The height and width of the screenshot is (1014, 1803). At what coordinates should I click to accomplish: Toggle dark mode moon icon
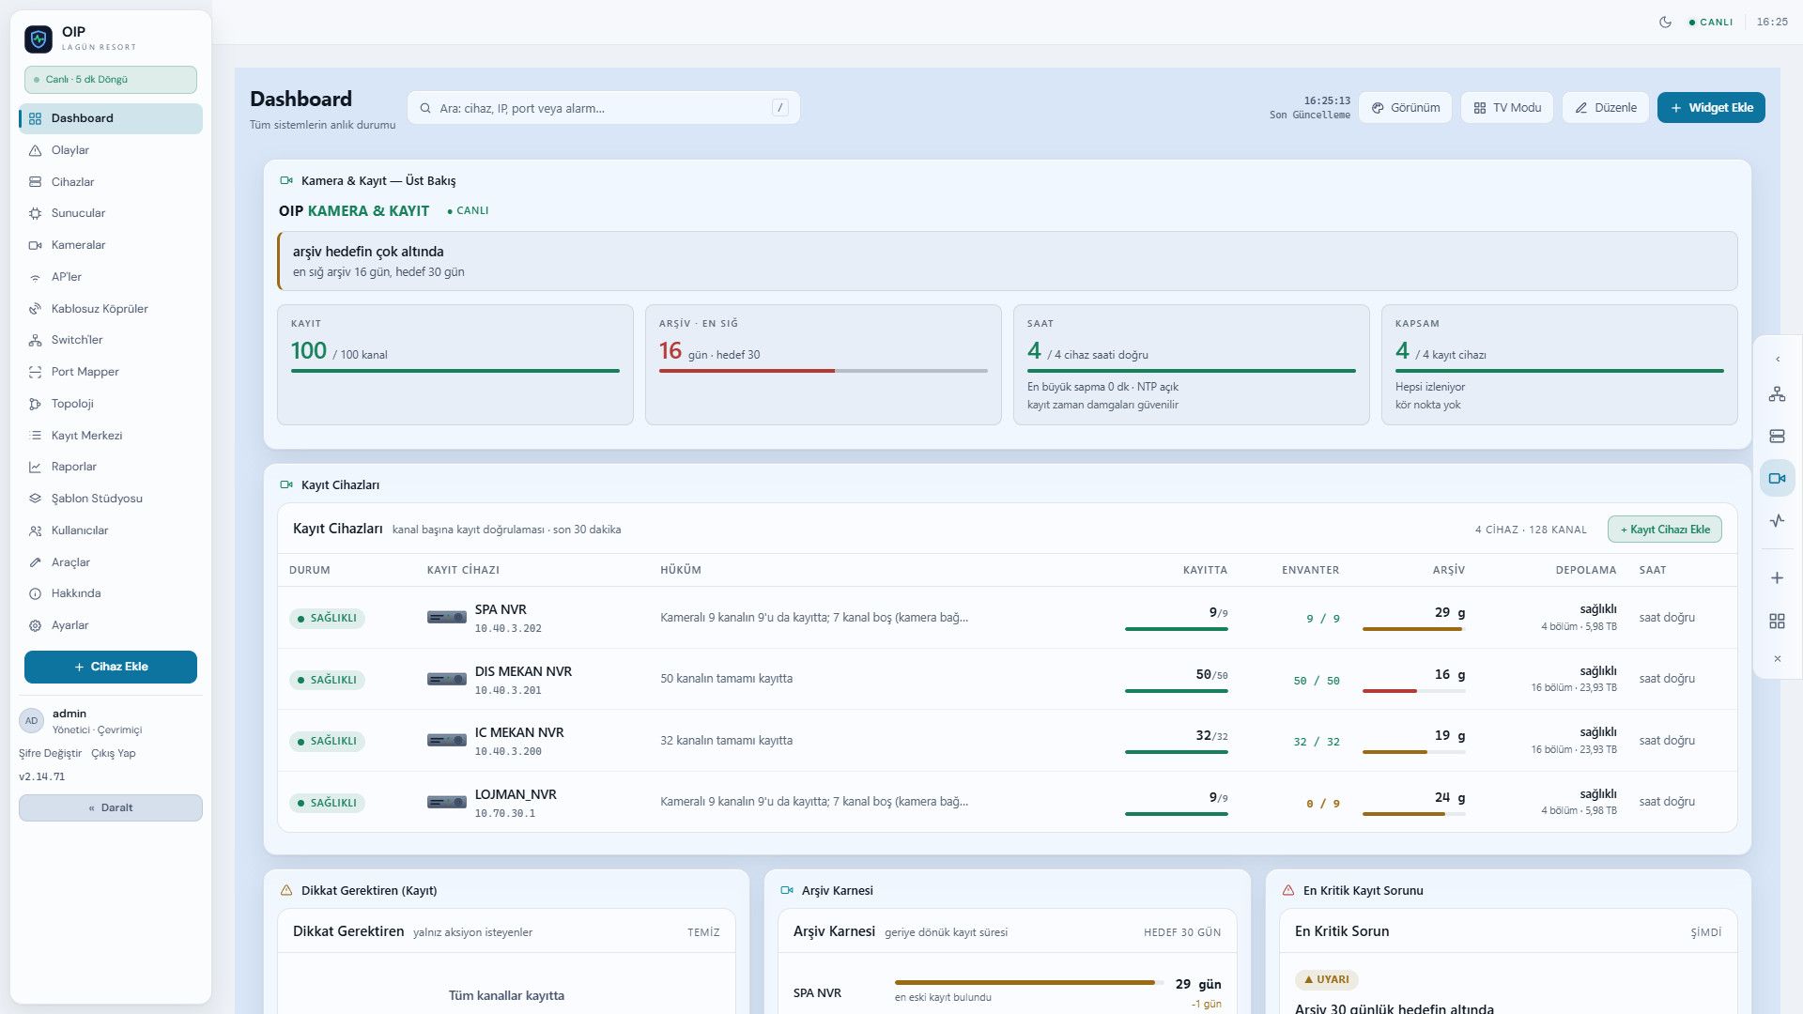1665,22
